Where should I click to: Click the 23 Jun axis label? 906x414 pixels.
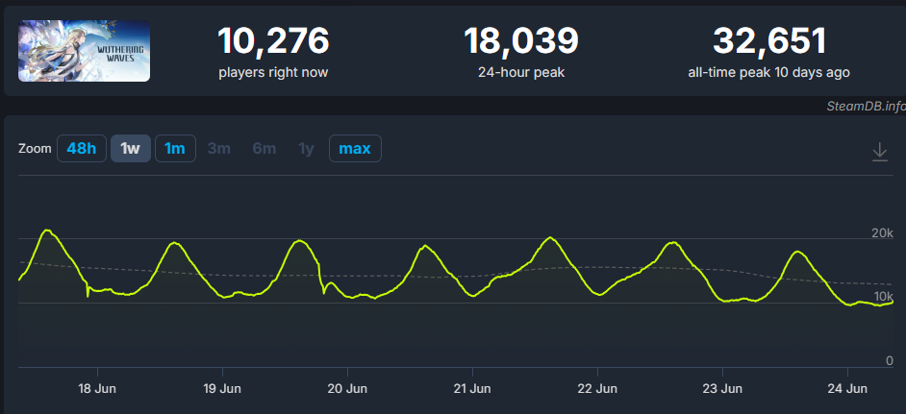722,389
